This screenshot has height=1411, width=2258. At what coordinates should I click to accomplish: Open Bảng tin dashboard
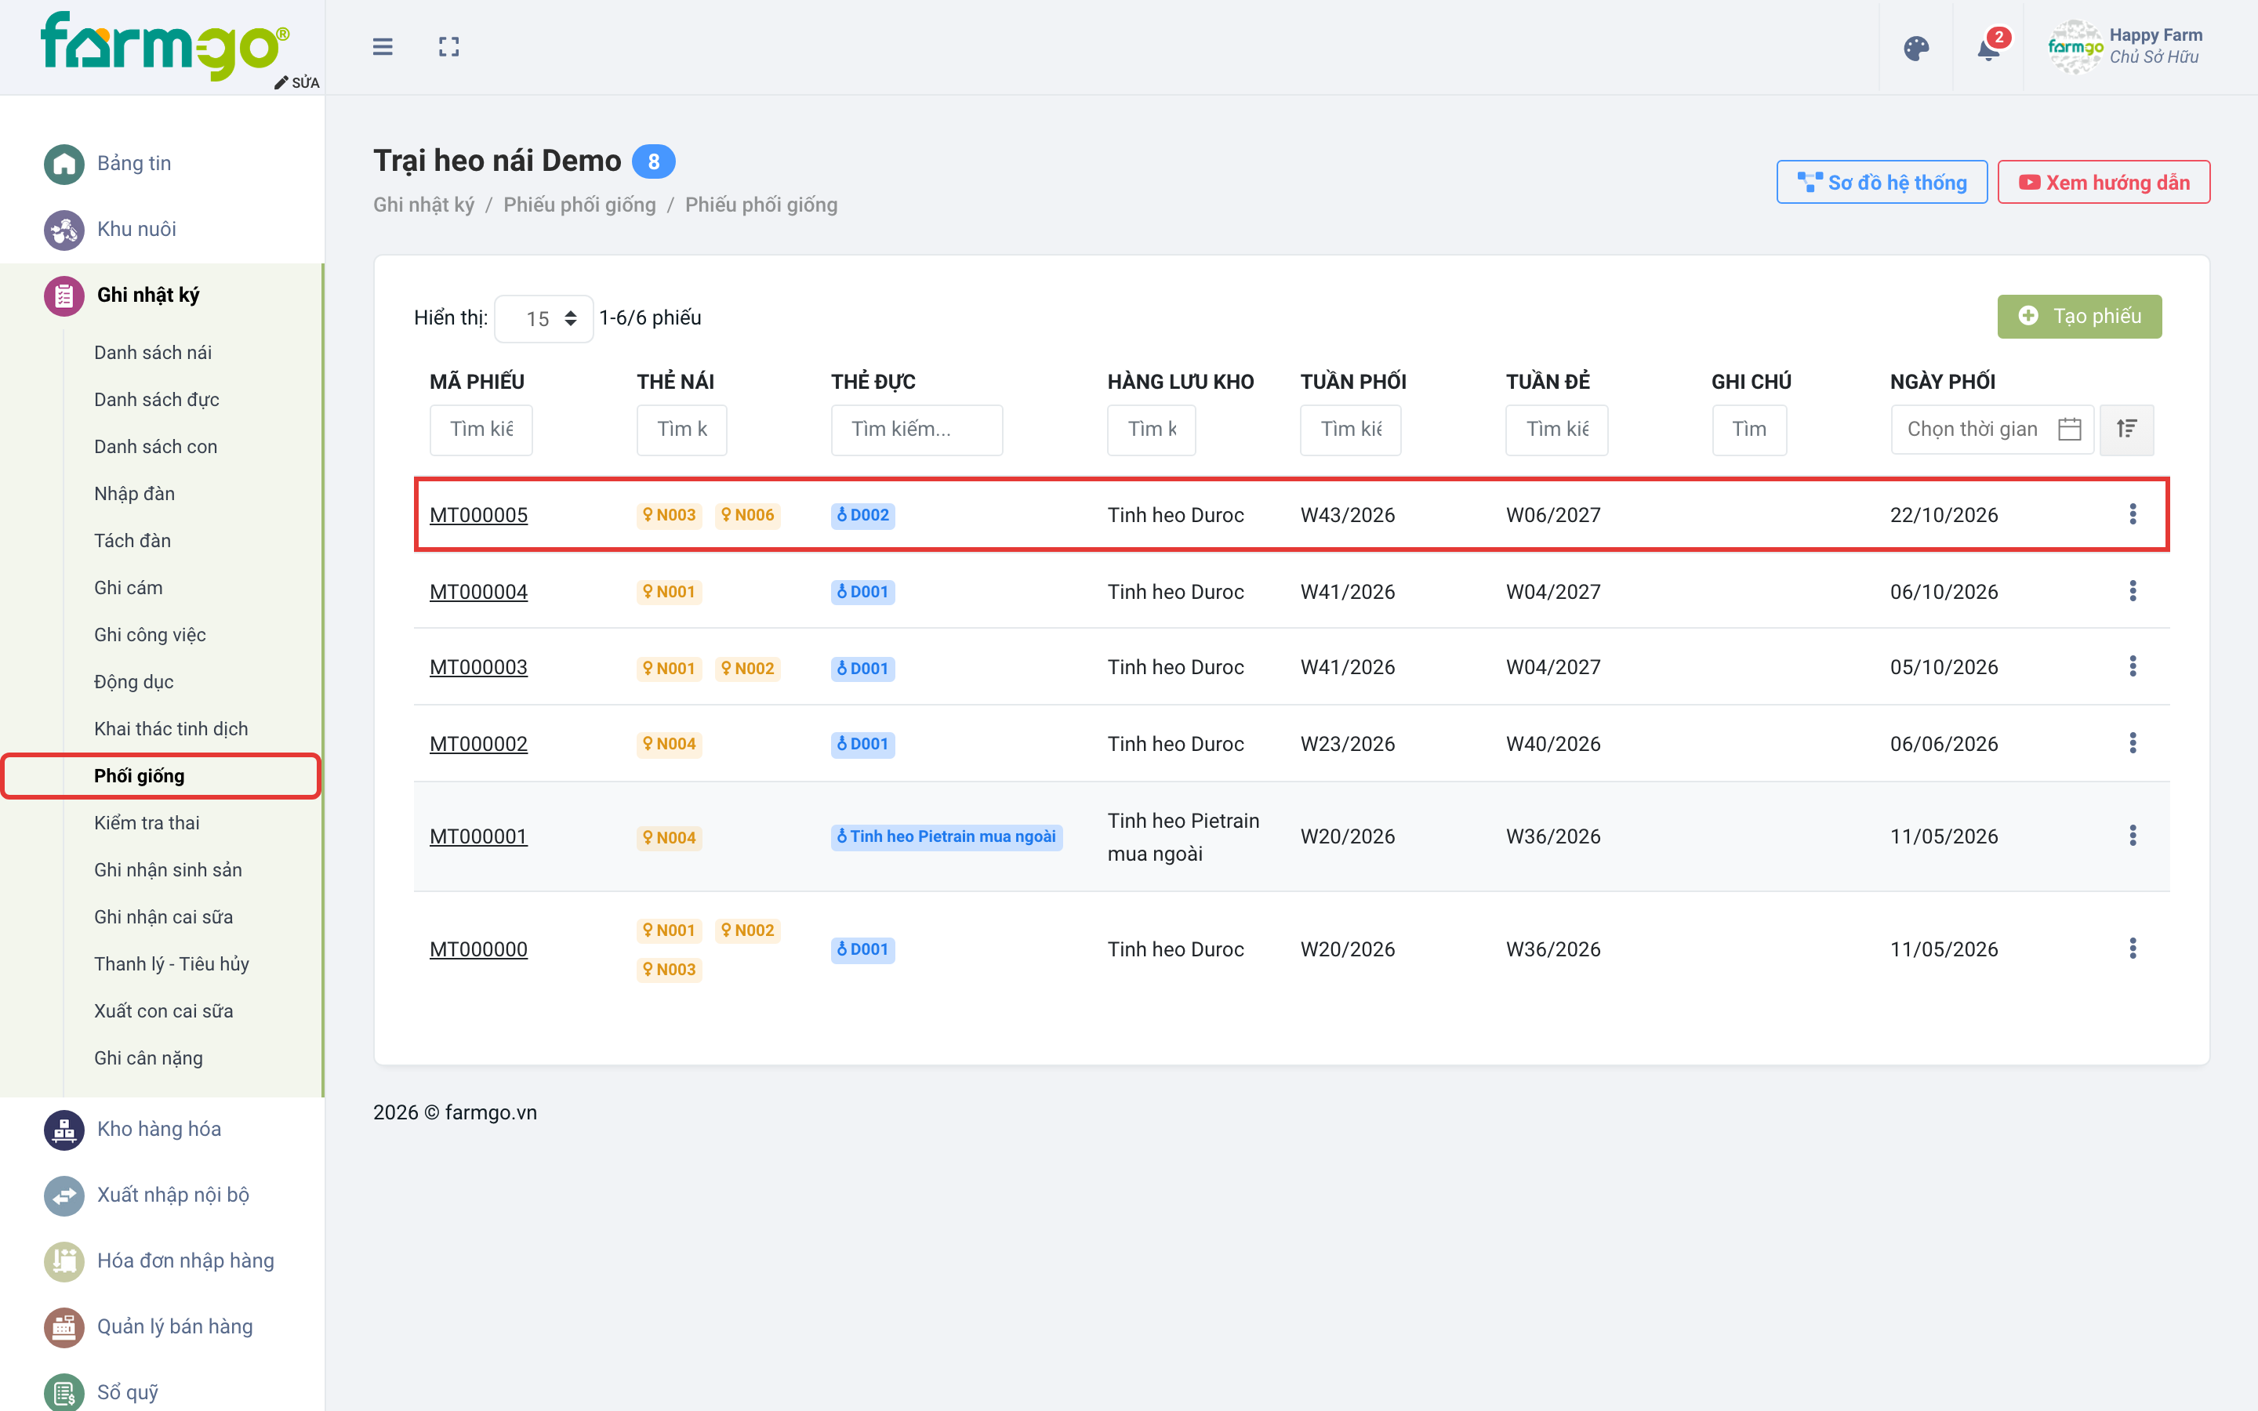click(134, 163)
